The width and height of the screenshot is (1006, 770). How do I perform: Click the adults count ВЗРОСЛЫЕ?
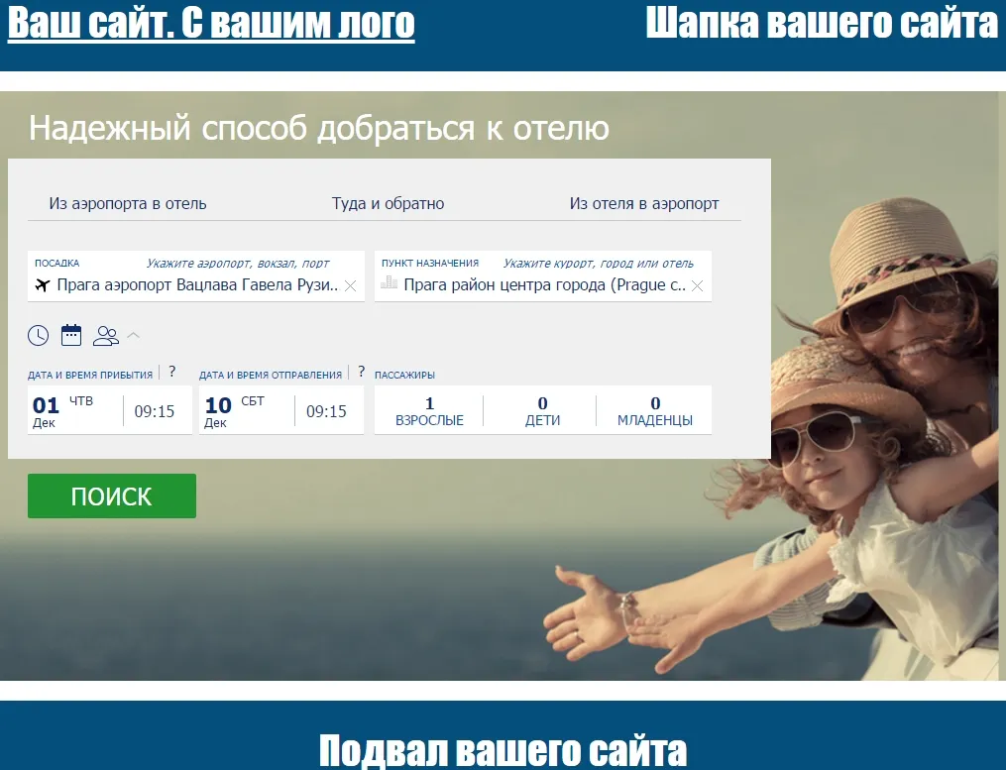(x=429, y=410)
